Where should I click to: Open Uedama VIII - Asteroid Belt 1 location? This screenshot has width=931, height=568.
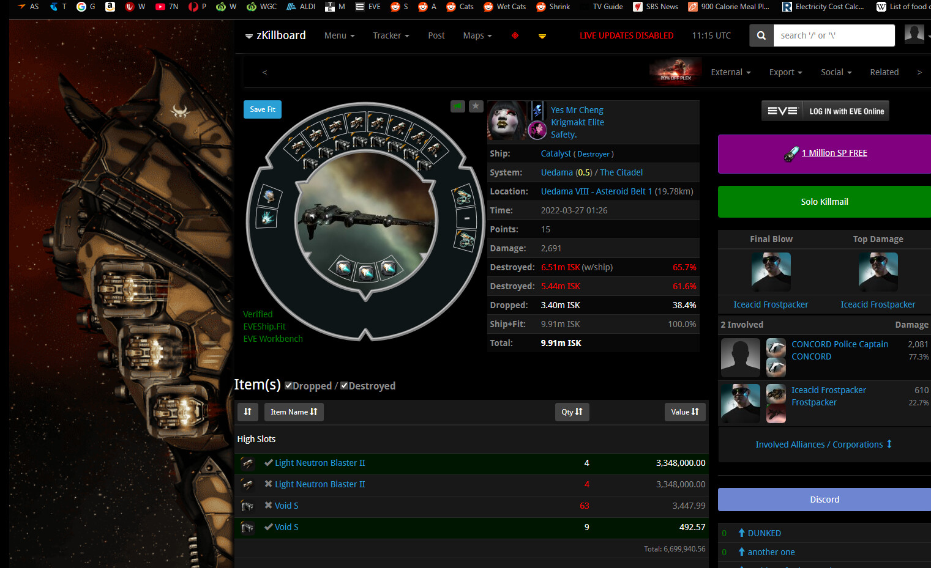(x=596, y=191)
